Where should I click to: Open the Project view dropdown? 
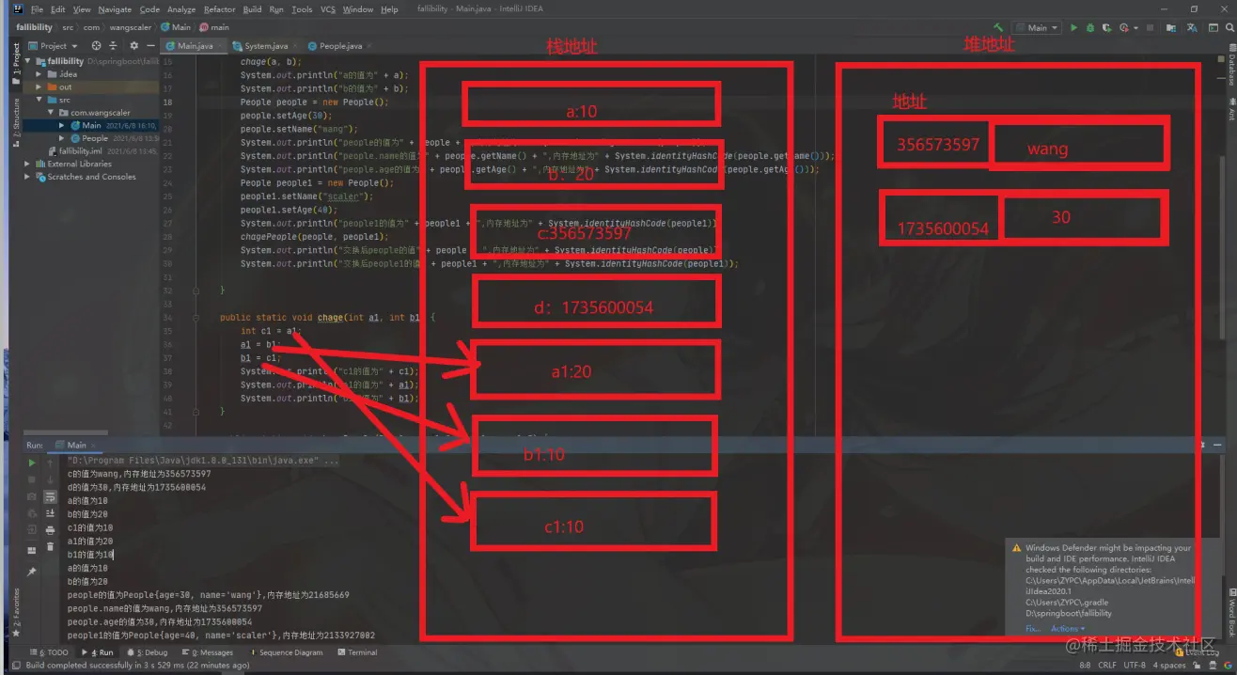pos(54,45)
